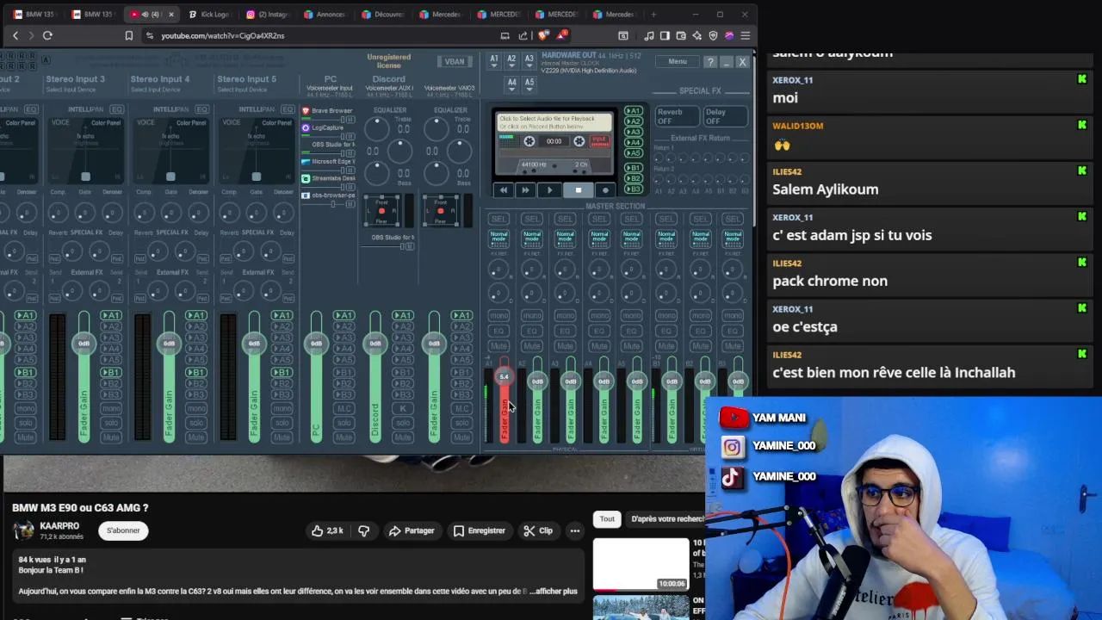This screenshot has height=620, width=1102.
Task: Like the video with thumbs up
Action: [x=327, y=530]
